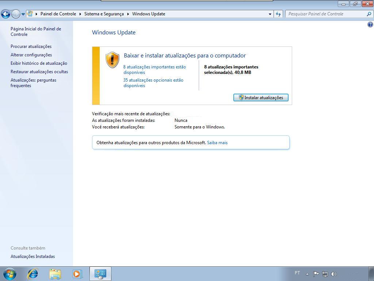
Task: Expand the address bar history dropdown
Action: pyautogui.click(x=270, y=14)
